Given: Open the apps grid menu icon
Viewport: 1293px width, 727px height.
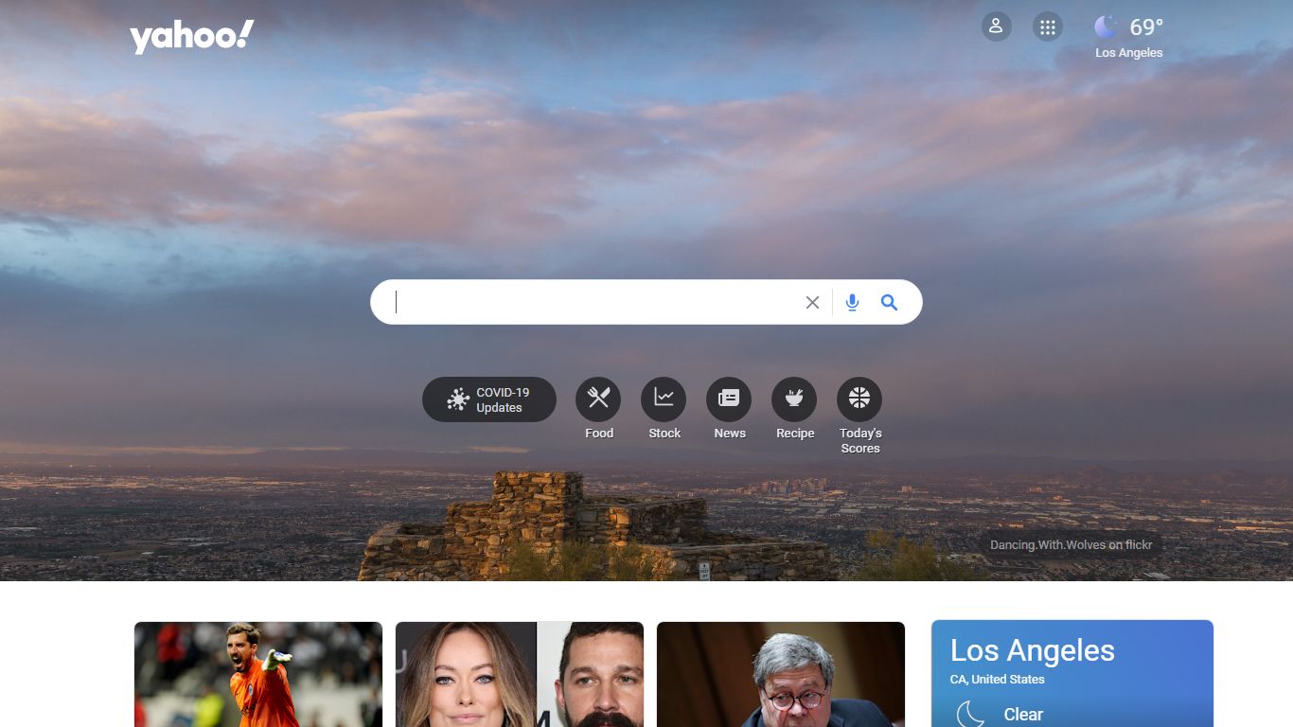Looking at the screenshot, I should pyautogui.click(x=1047, y=27).
